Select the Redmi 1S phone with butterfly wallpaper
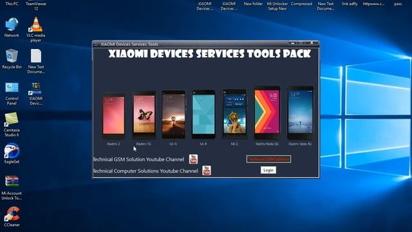The height and width of the screenshot is (232, 412). coord(144,115)
